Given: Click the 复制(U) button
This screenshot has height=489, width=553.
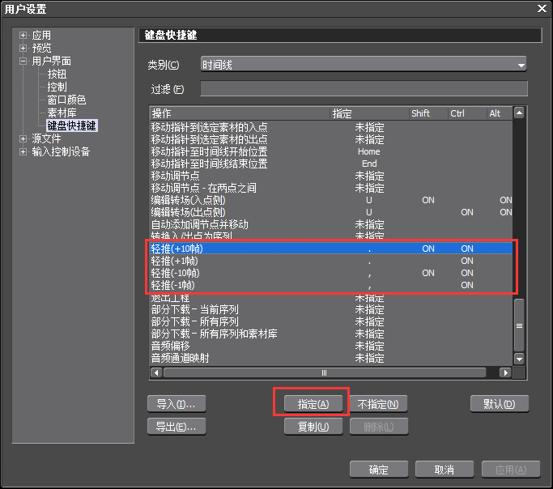Looking at the screenshot, I should pyautogui.click(x=313, y=427).
